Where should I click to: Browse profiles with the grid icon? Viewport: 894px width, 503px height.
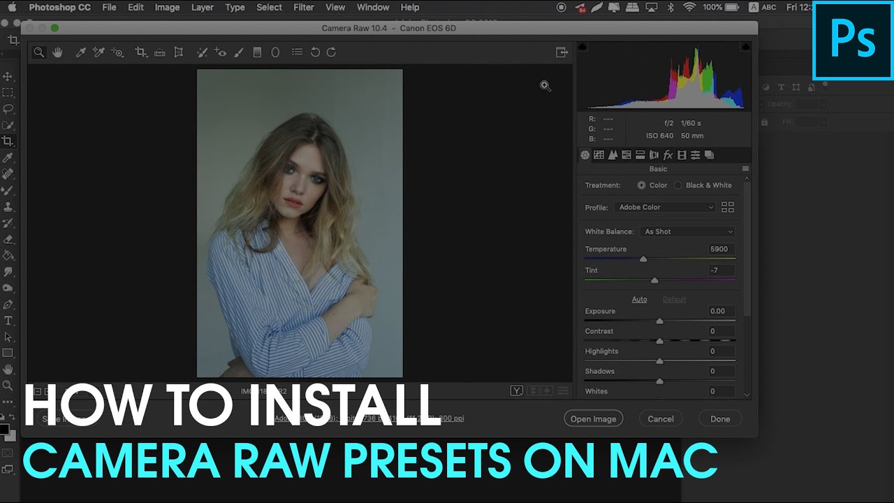(x=728, y=207)
